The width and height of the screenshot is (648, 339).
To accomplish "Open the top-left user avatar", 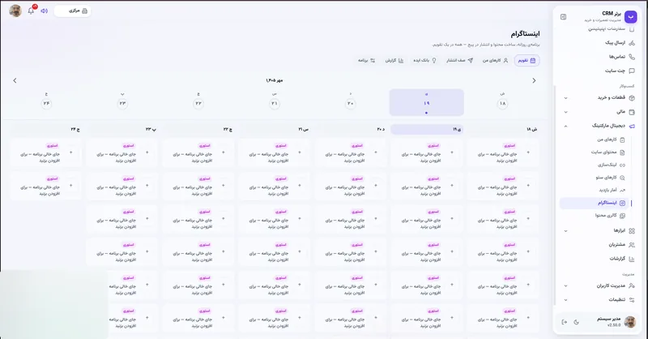I will tap(15, 11).
